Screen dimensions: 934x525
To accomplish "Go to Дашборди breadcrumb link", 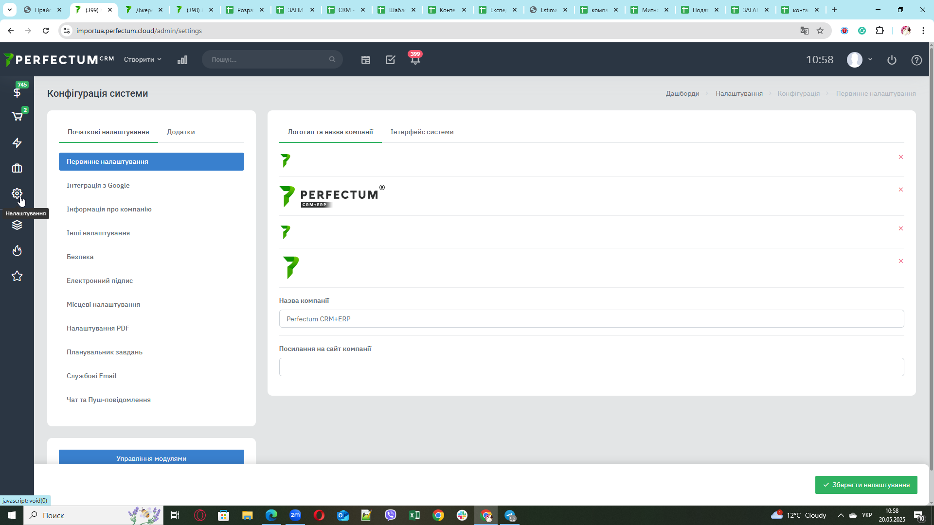I will click(x=683, y=93).
